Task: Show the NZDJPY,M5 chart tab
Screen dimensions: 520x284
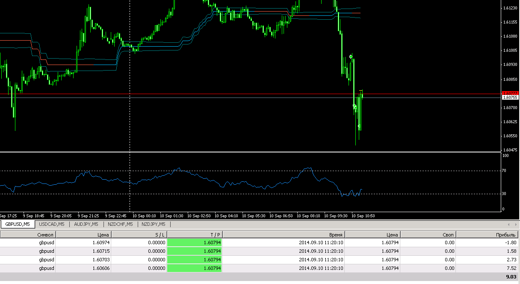Action: coord(154,224)
